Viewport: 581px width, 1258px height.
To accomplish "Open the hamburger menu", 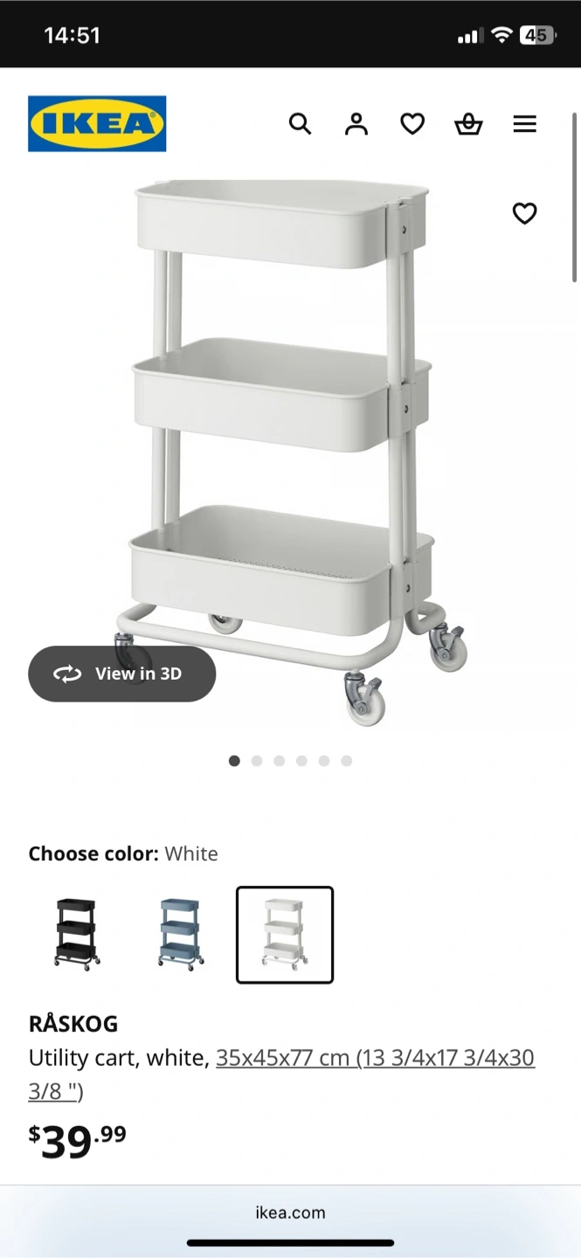I will 524,124.
